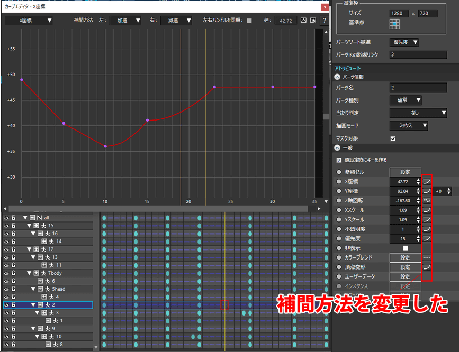The width and height of the screenshot is (459, 352).
Task: Open the X座標 attribute dropdown in curve editor
Action: tap(29, 21)
